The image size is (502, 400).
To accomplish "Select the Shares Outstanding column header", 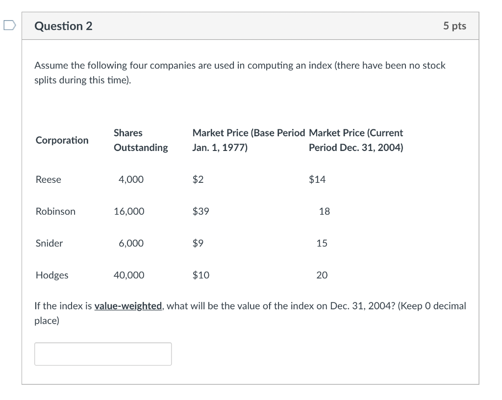I will point(140,140).
